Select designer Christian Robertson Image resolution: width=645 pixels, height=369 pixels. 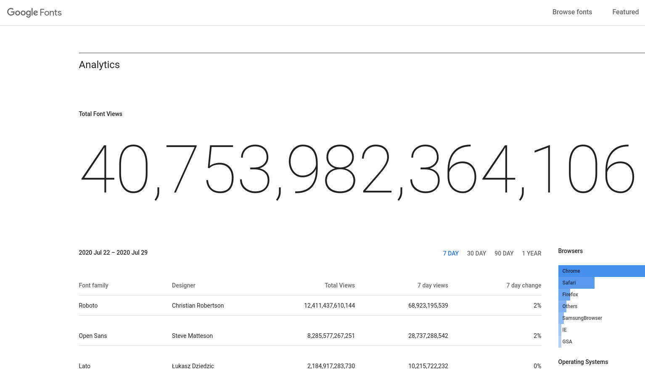[x=198, y=306]
